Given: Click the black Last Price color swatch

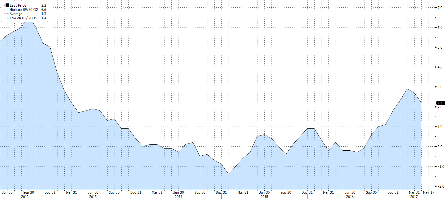Looking at the screenshot, I should tap(7, 5).
